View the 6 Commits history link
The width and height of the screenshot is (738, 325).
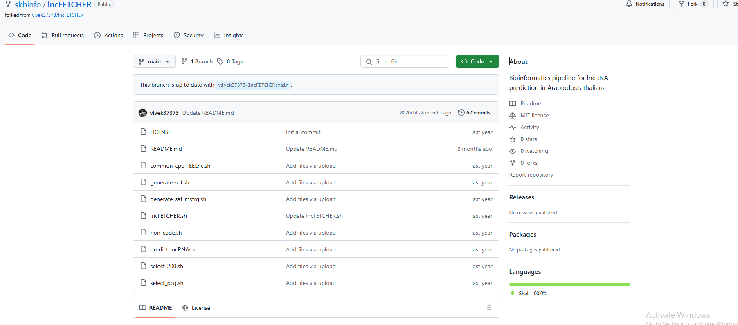coord(475,112)
